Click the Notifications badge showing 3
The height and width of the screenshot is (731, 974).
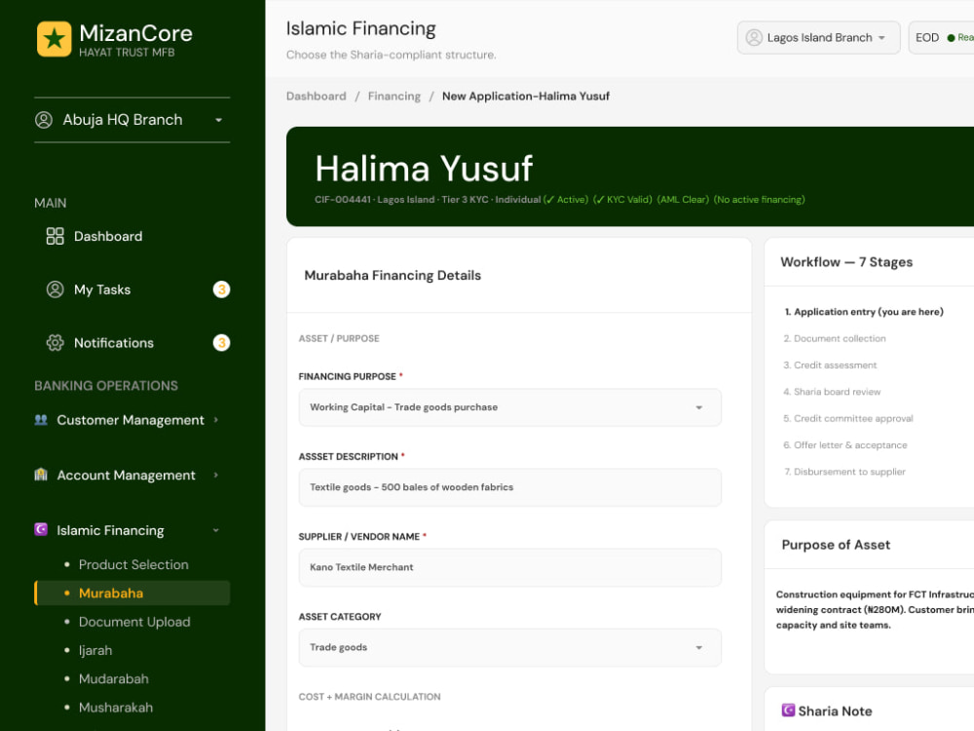point(222,342)
